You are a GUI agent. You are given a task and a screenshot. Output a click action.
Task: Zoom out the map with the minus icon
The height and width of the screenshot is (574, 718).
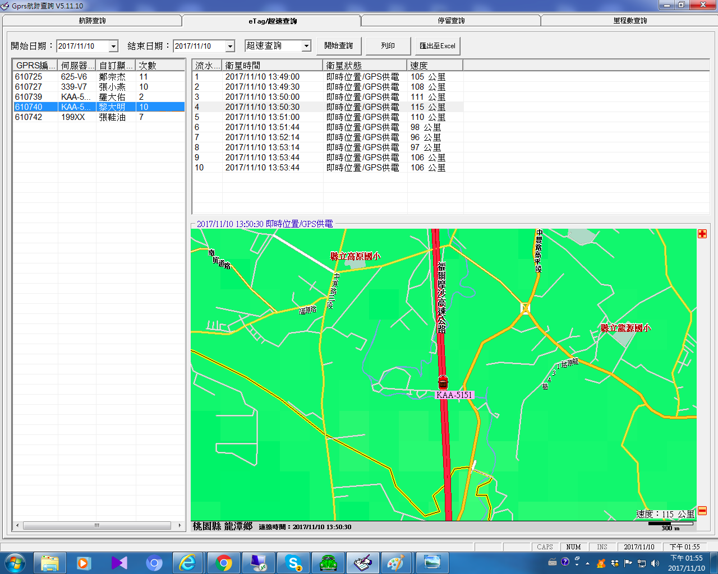tap(702, 511)
